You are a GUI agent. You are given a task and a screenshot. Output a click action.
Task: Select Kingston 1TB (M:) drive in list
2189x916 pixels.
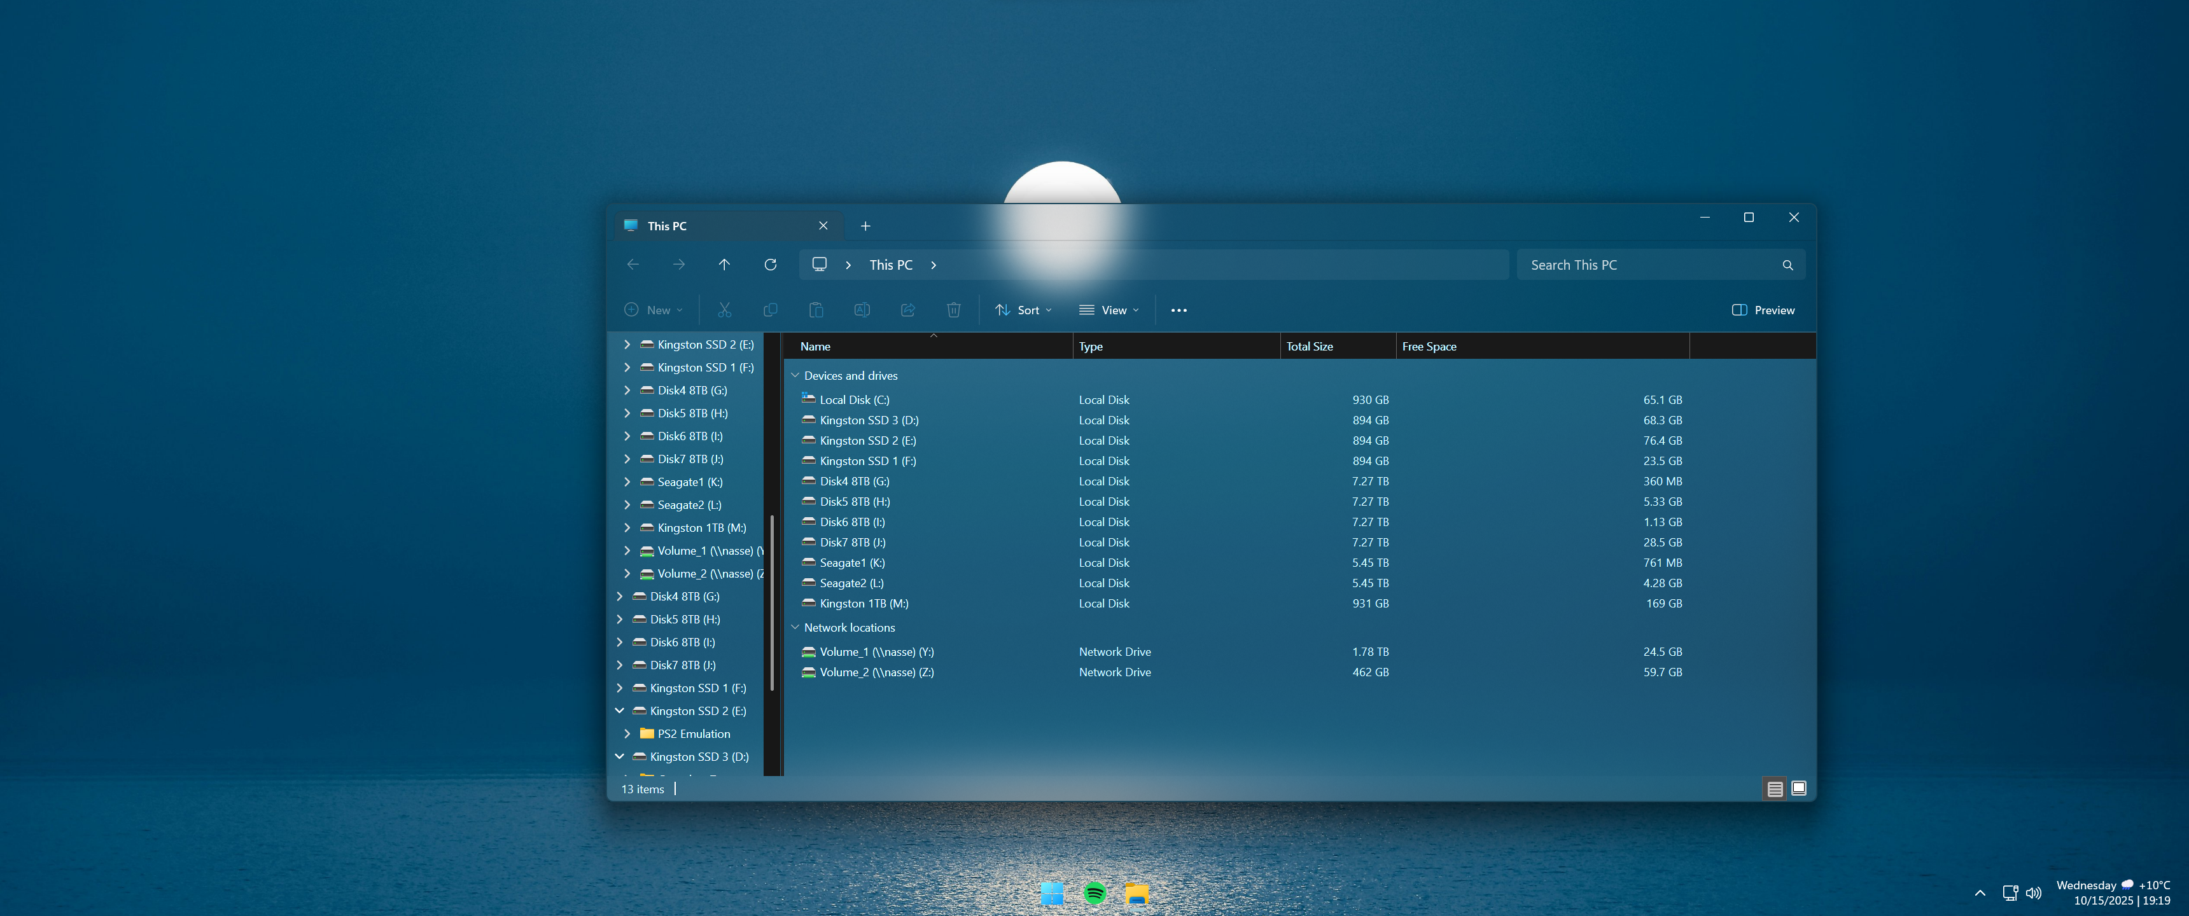[x=864, y=603]
